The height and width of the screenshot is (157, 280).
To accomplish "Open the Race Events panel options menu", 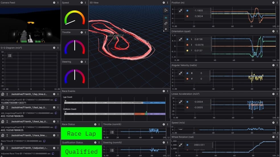I will pos(168,91).
